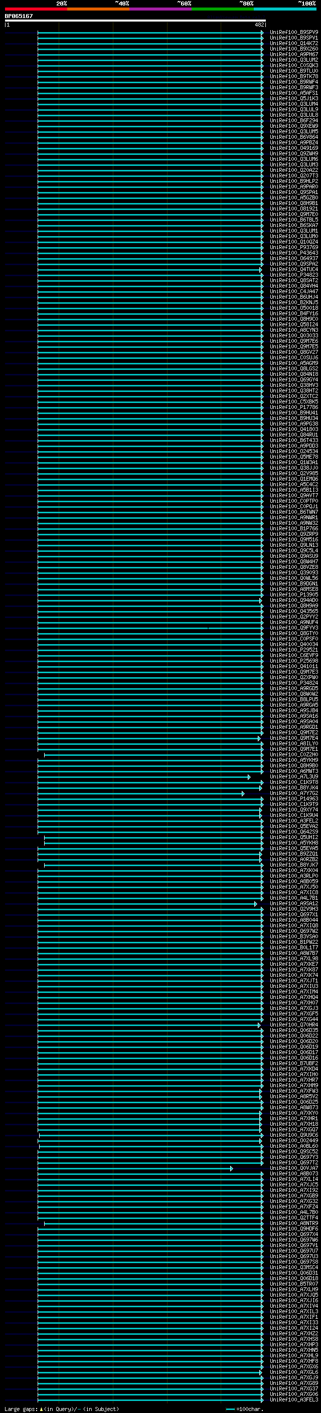Open the UniRef100_C6EVF9 entry
Screen dimensions: 321x1413
(293, 656)
